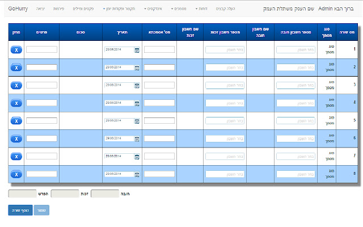Open the פקסים ומיילים navbar item
The height and width of the screenshot is (227, 363).
(83, 9)
